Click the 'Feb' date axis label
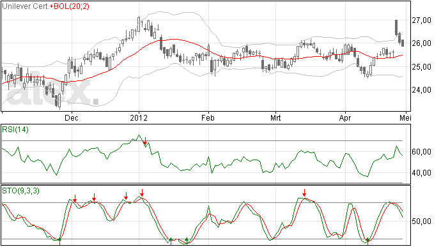441x247 pixels. [208, 117]
